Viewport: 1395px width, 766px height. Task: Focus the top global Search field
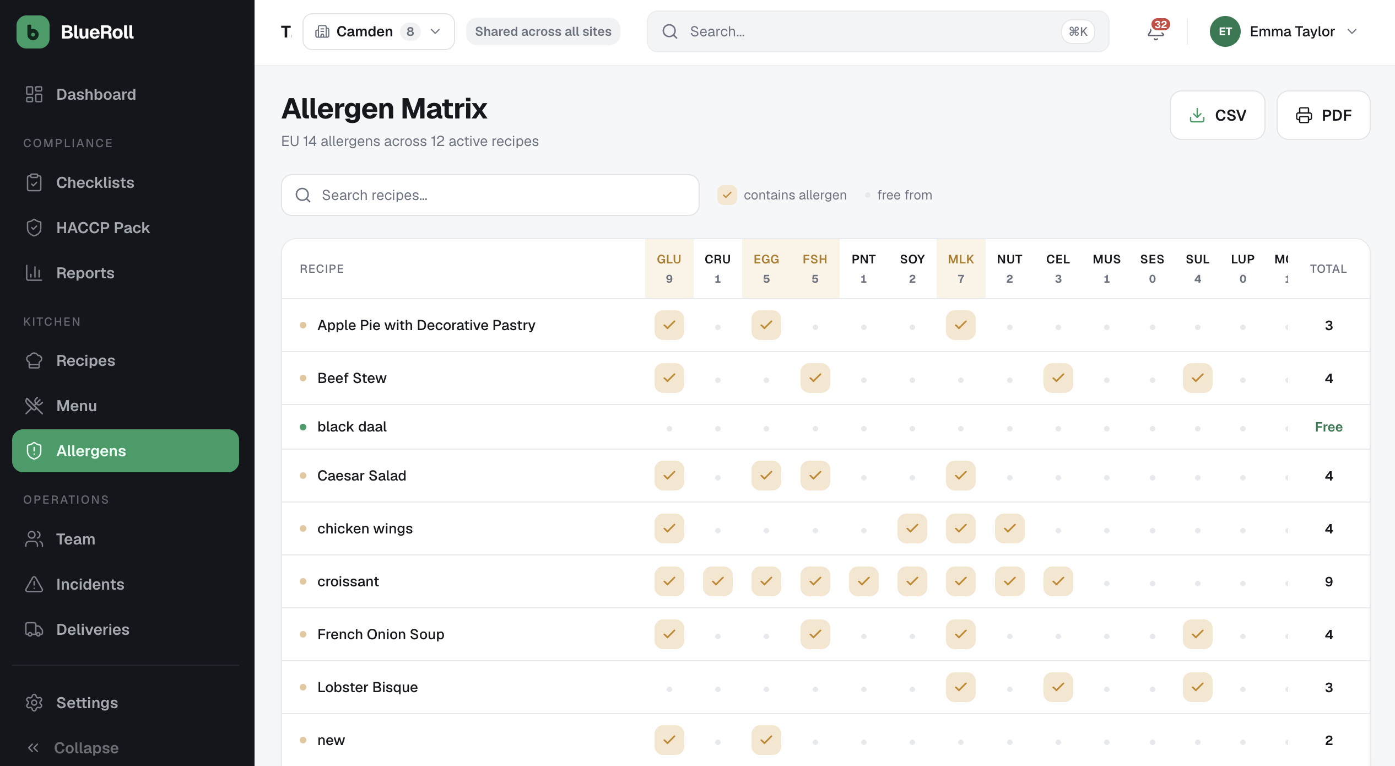click(x=878, y=31)
